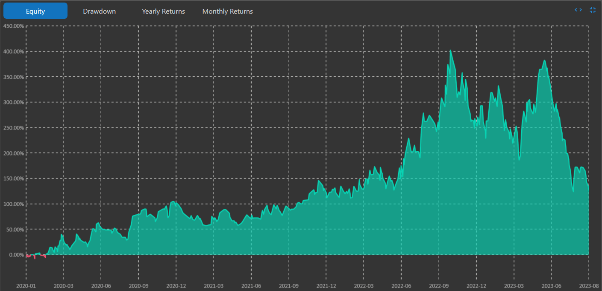Click the 300.00% y-axis label
This screenshot has width=602, height=291.
14,102
